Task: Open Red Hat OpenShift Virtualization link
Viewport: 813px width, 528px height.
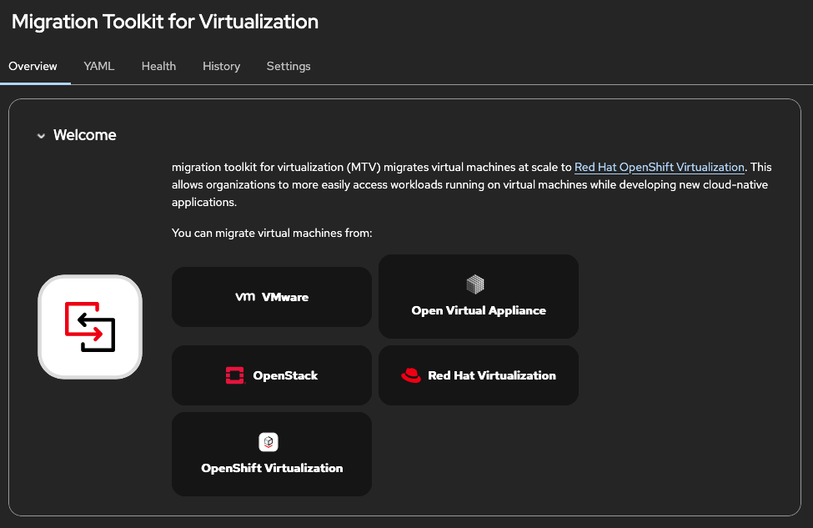Action: click(x=659, y=167)
